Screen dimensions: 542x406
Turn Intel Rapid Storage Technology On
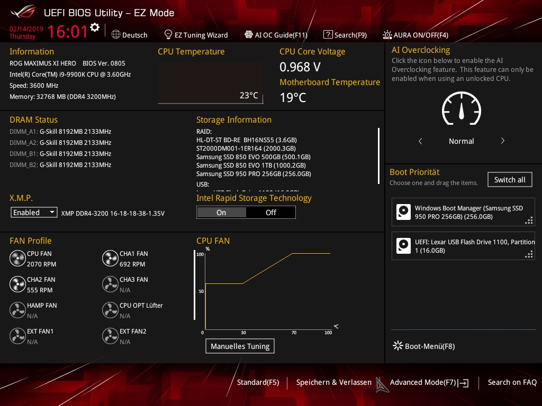click(221, 213)
